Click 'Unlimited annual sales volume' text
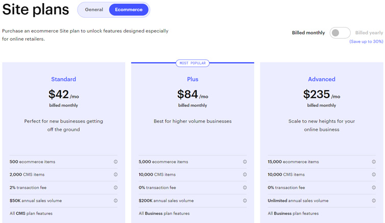This screenshot has height=223, width=385. 298,201
